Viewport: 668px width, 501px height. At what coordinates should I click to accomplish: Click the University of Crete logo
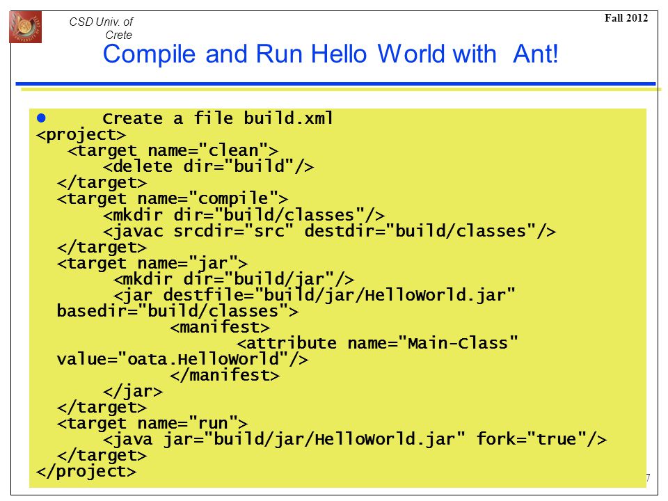[x=26, y=27]
